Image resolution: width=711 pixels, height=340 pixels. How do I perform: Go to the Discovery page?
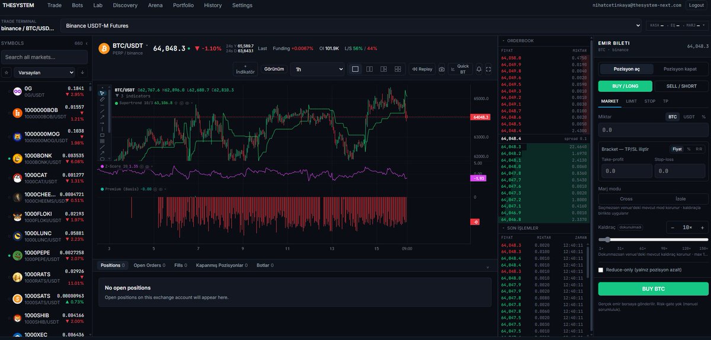125,5
